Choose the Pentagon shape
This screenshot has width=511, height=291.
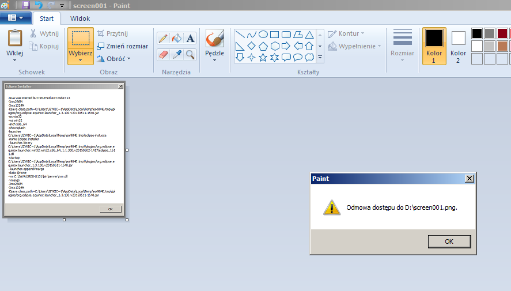click(263, 46)
